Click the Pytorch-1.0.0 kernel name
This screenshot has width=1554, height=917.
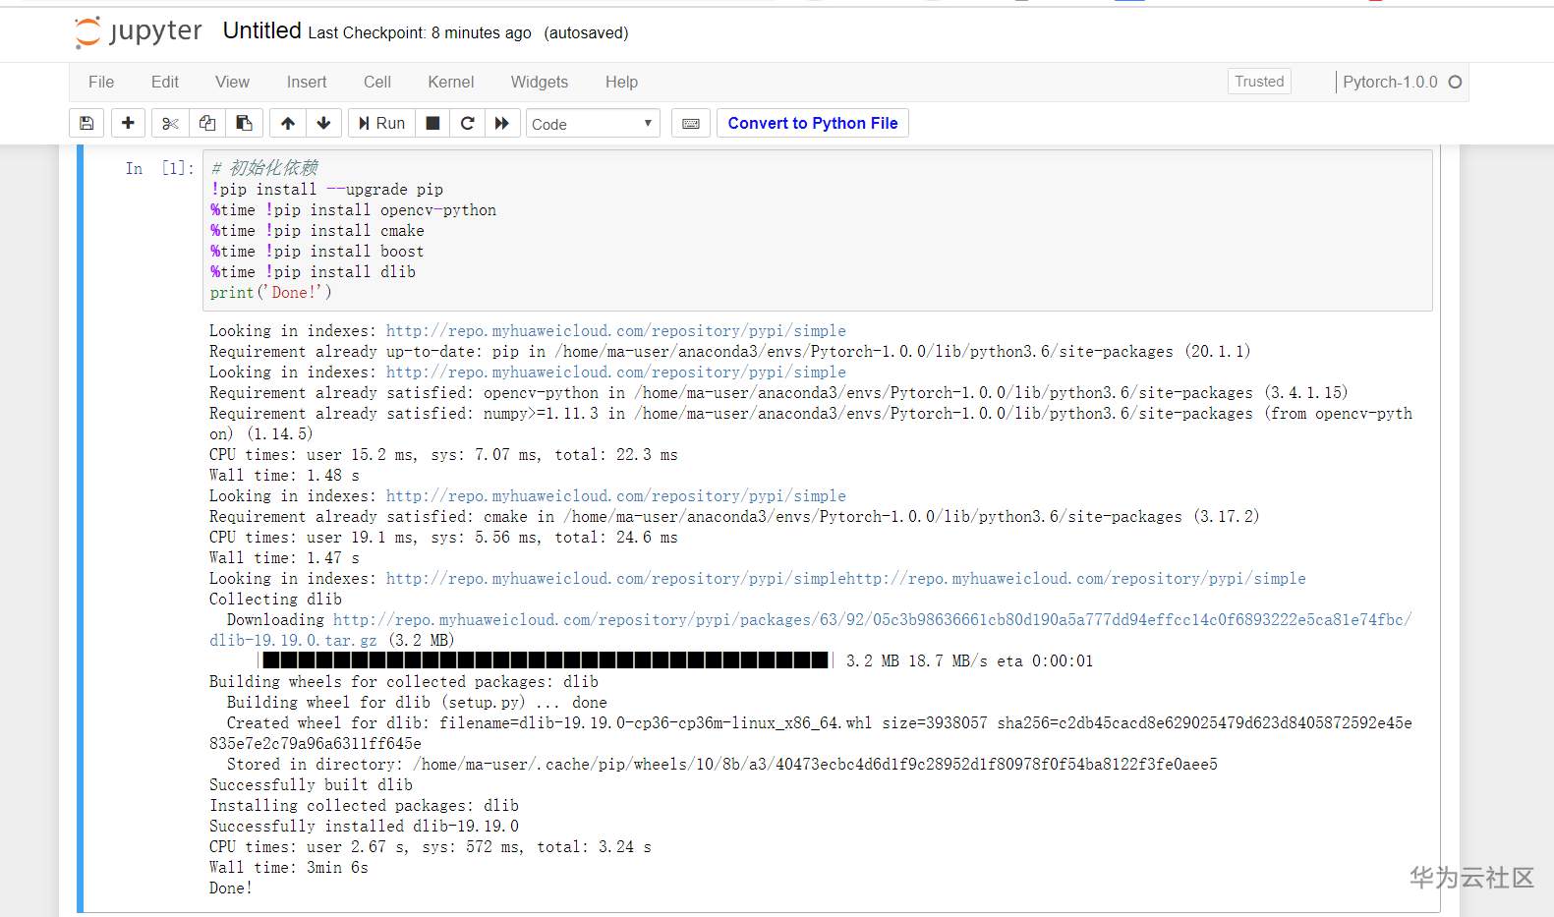(1390, 83)
